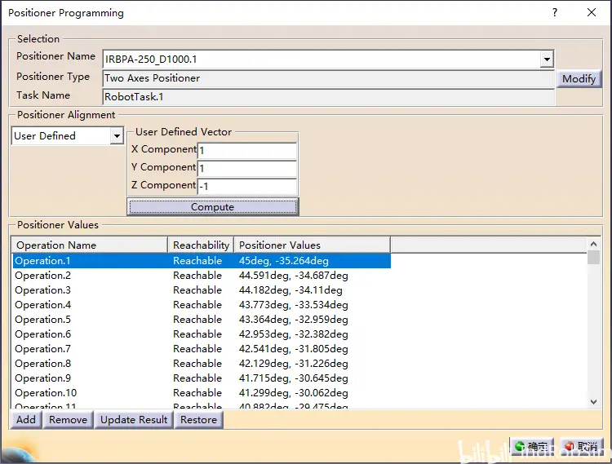Select the Operation.2 row

[202, 276]
